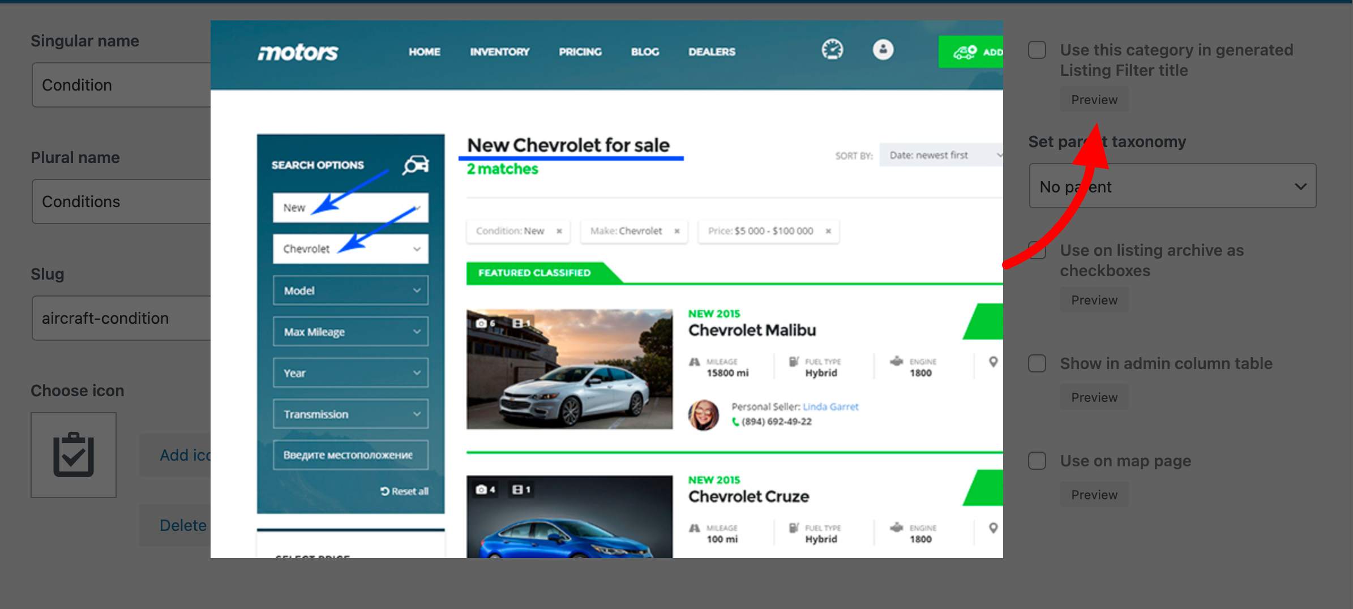This screenshot has width=1353, height=609.
Task: Remove the Make: Chevrolet filter tag
Action: [x=677, y=231]
